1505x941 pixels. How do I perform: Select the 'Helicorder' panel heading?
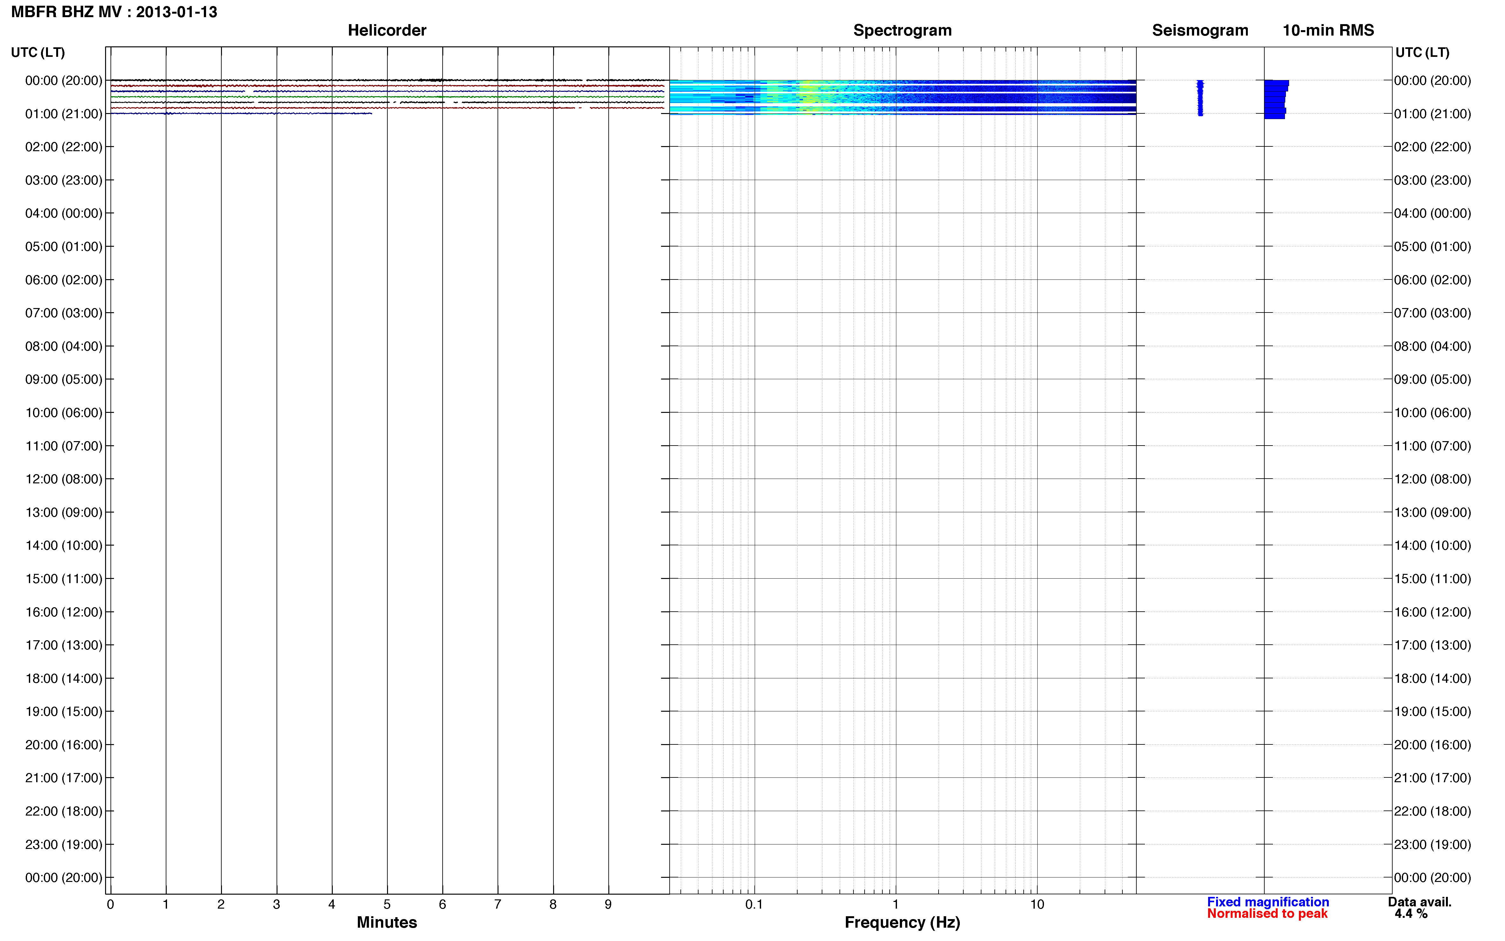click(x=387, y=30)
